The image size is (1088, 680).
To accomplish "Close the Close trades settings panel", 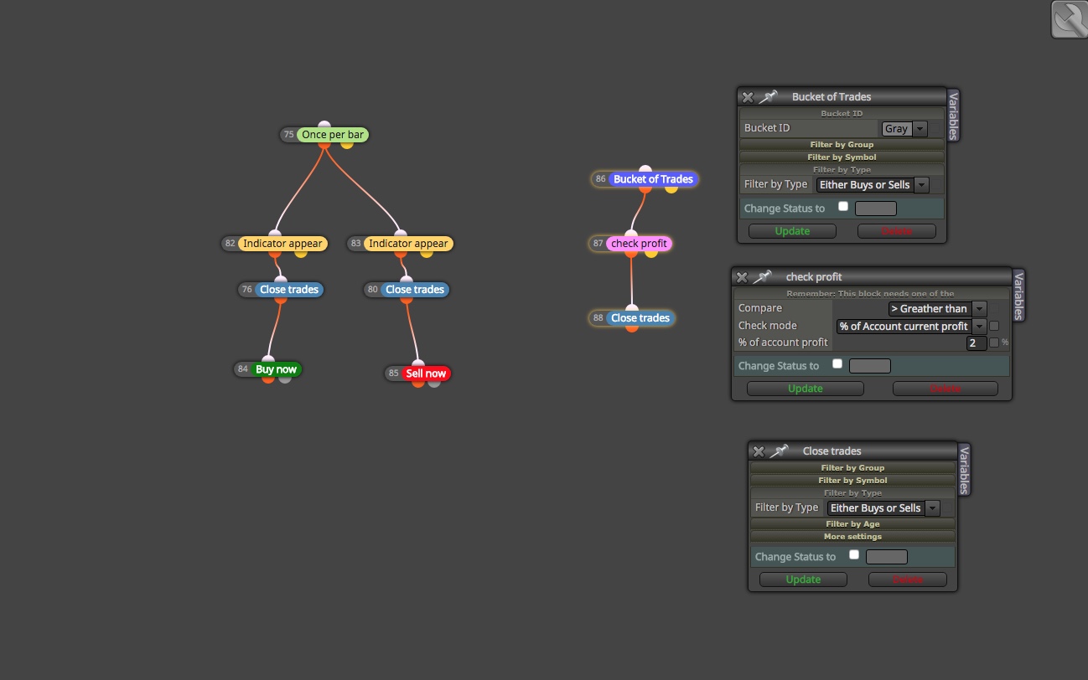I will pyautogui.click(x=759, y=451).
